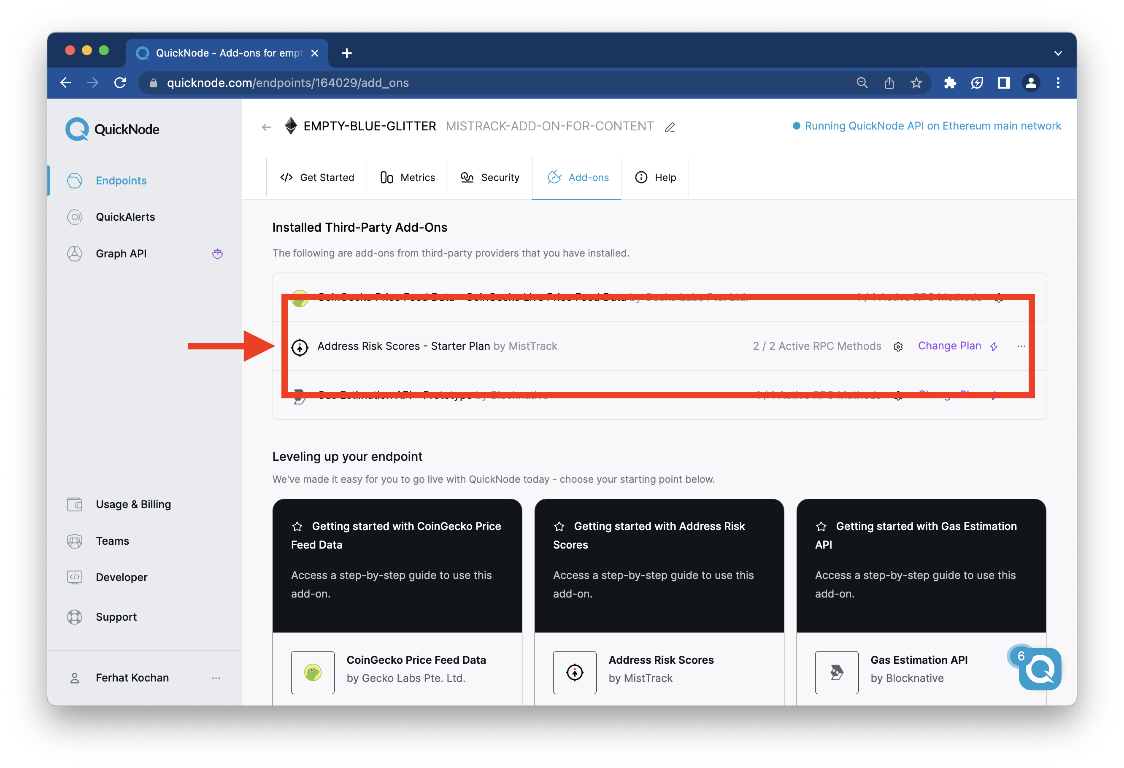The width and height of the screenshot is (1124, 768).
Task: Click the star icon on Address Risk Scores card
Action: coord(559,526)
